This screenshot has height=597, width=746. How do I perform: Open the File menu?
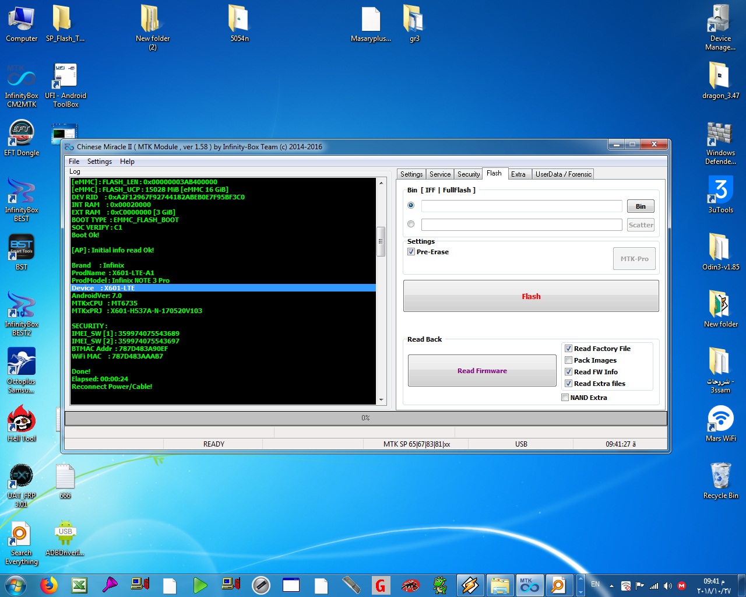(x=74, y=161)
